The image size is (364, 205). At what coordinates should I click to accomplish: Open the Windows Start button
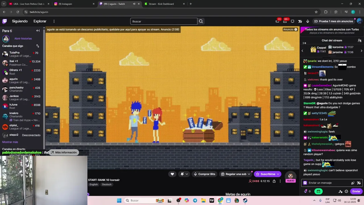(119, 200)
